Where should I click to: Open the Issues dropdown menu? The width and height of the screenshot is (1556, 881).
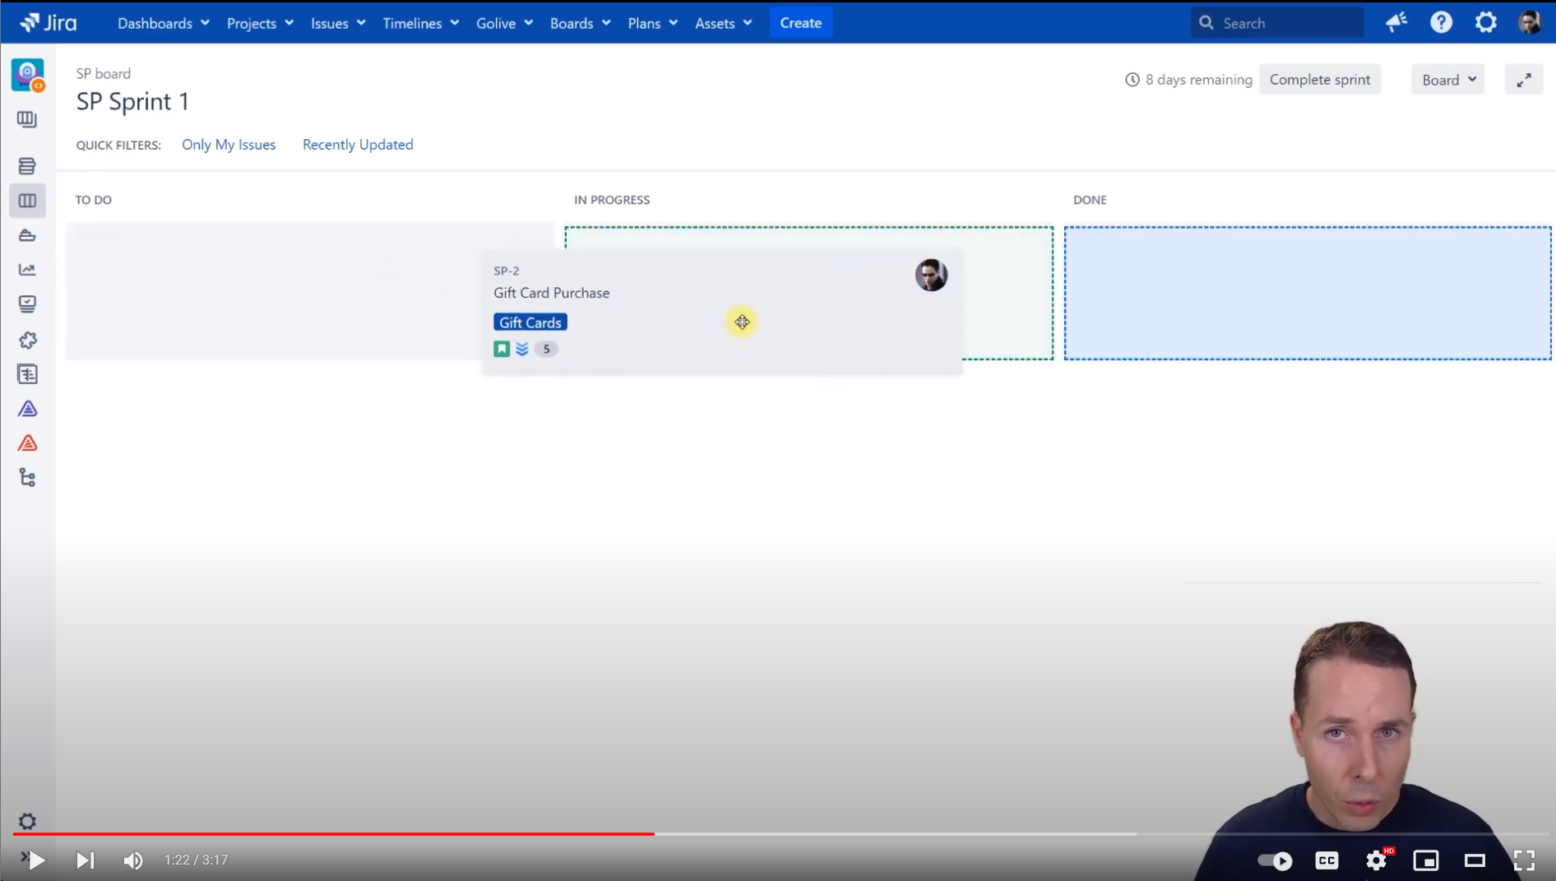(x=338, y=23)
